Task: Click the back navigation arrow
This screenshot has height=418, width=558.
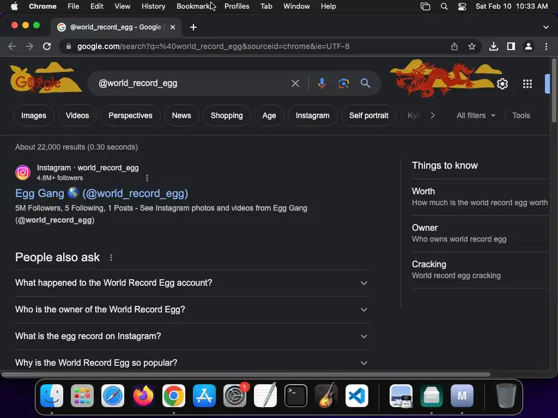Action: coord(12,46)
